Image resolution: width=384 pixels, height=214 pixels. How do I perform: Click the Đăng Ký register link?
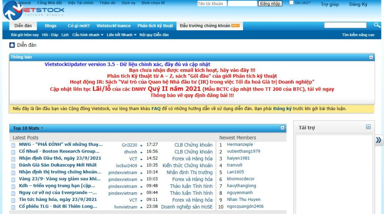coord(358,4)
